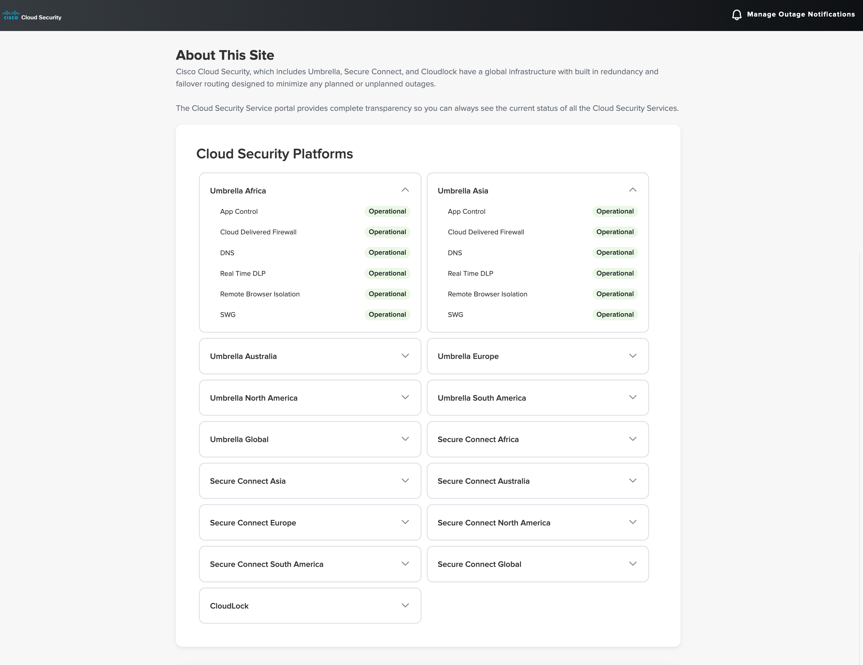863x665 pixels.
Task: Expand Secure Connect Global chevron
Action: pyautogui.click(x=633, y=564)
